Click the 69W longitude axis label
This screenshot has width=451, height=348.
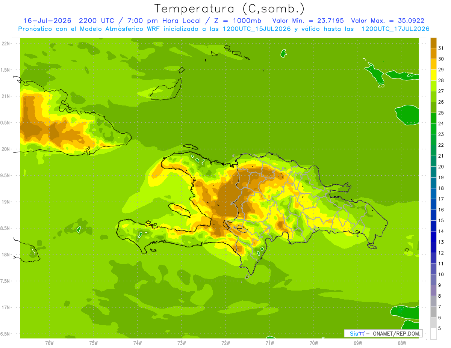358,343
